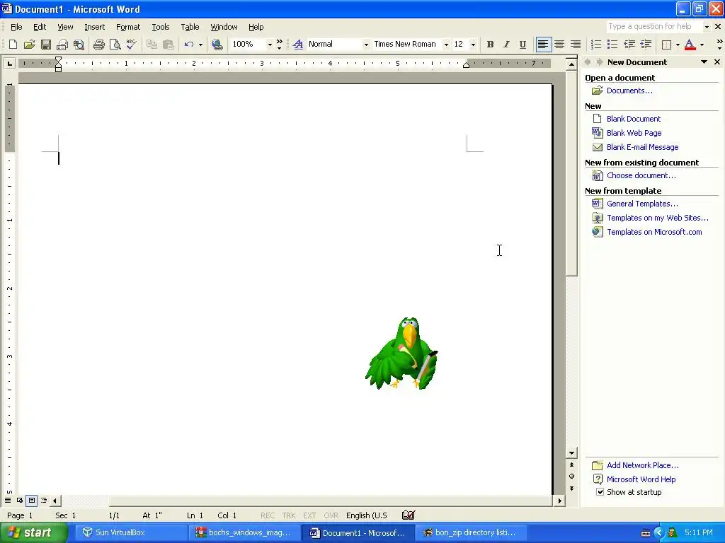
Task: Open a file with the Open folder icon
Action: click(x=30, y=45)
